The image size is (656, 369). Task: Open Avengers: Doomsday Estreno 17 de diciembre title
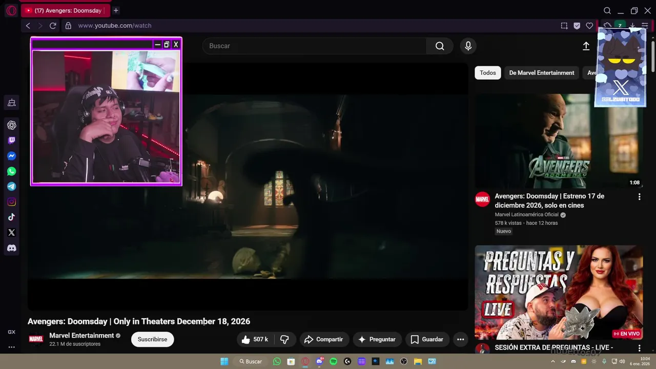[x=549, y=201]
